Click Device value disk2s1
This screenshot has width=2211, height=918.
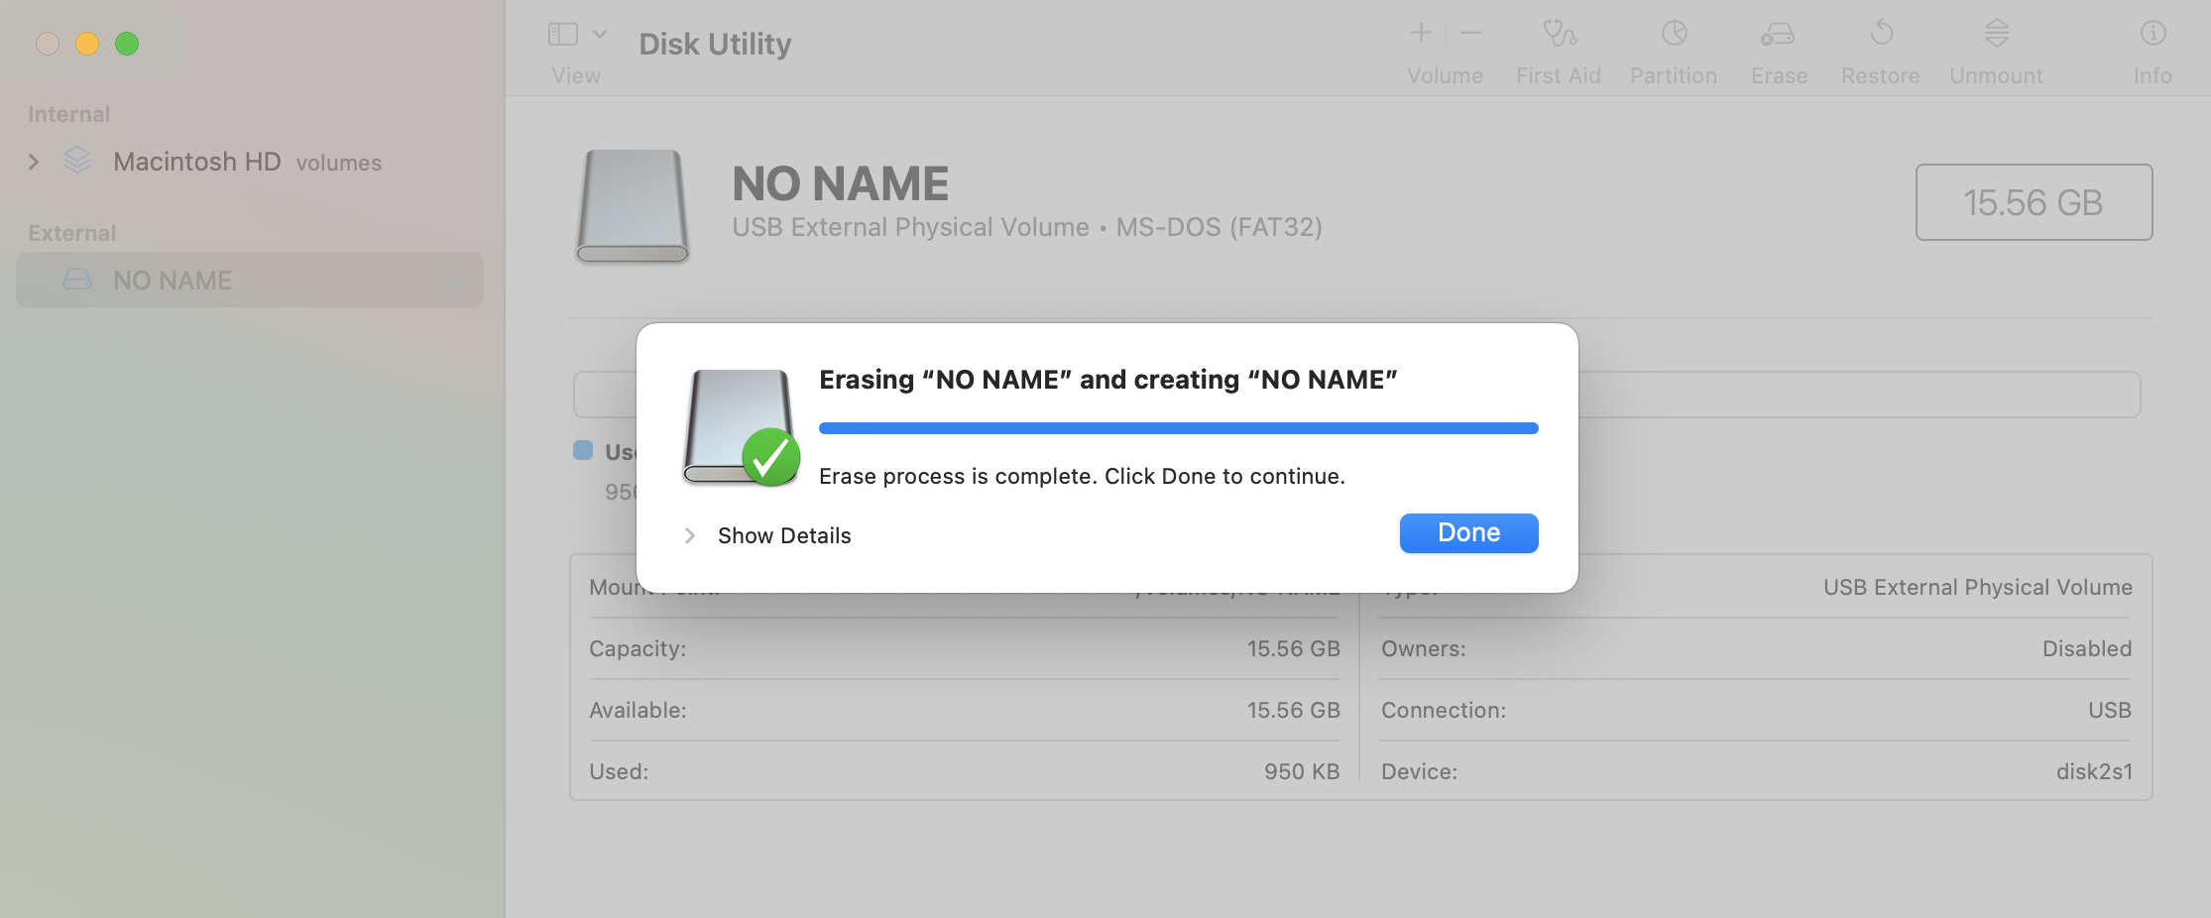tap(2094, 771)
